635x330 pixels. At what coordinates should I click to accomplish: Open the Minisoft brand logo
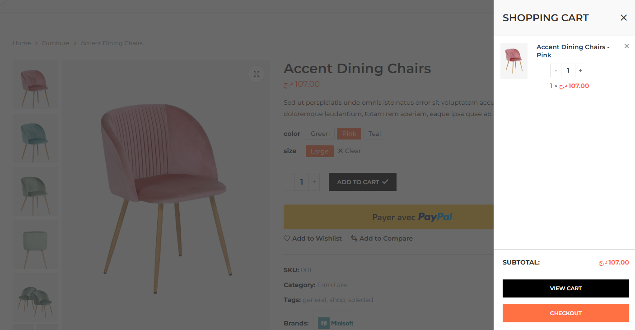click(x=336, y=322)
